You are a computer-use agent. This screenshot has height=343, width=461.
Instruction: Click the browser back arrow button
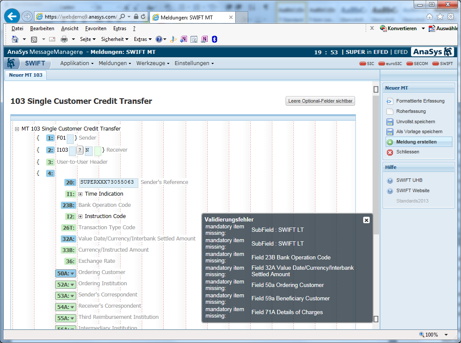[12, 16]
